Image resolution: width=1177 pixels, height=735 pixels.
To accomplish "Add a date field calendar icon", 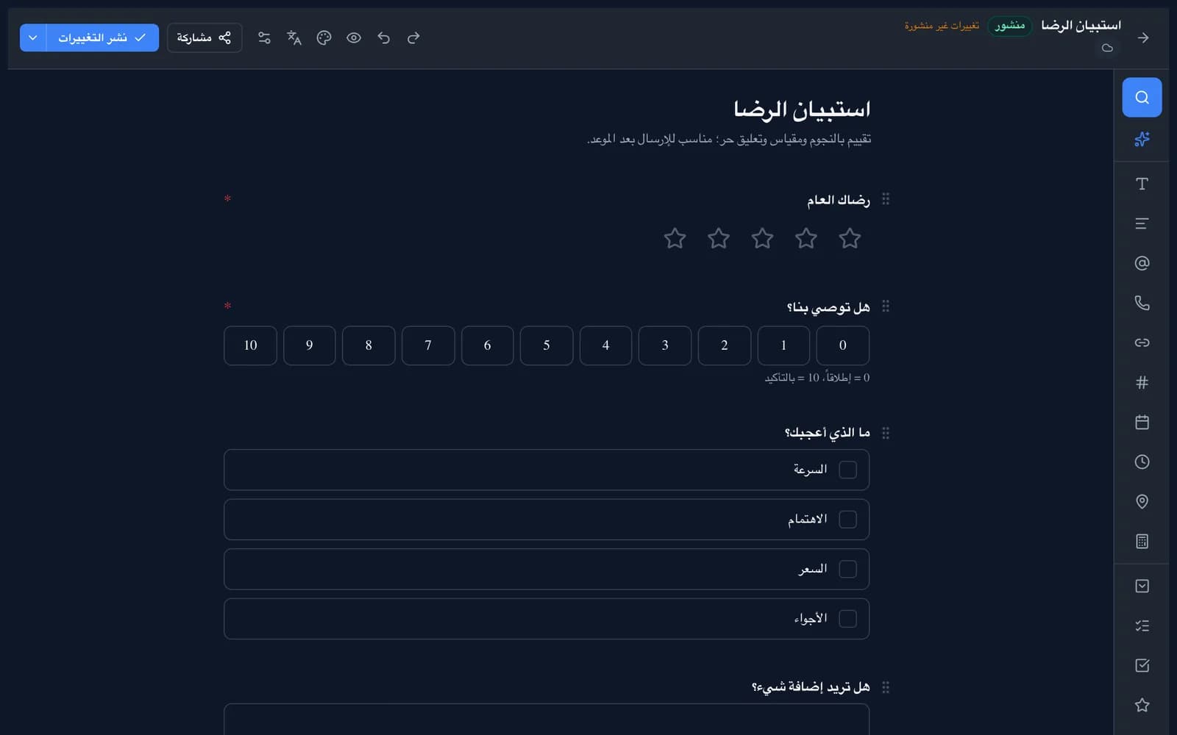I will (1142, 422).
